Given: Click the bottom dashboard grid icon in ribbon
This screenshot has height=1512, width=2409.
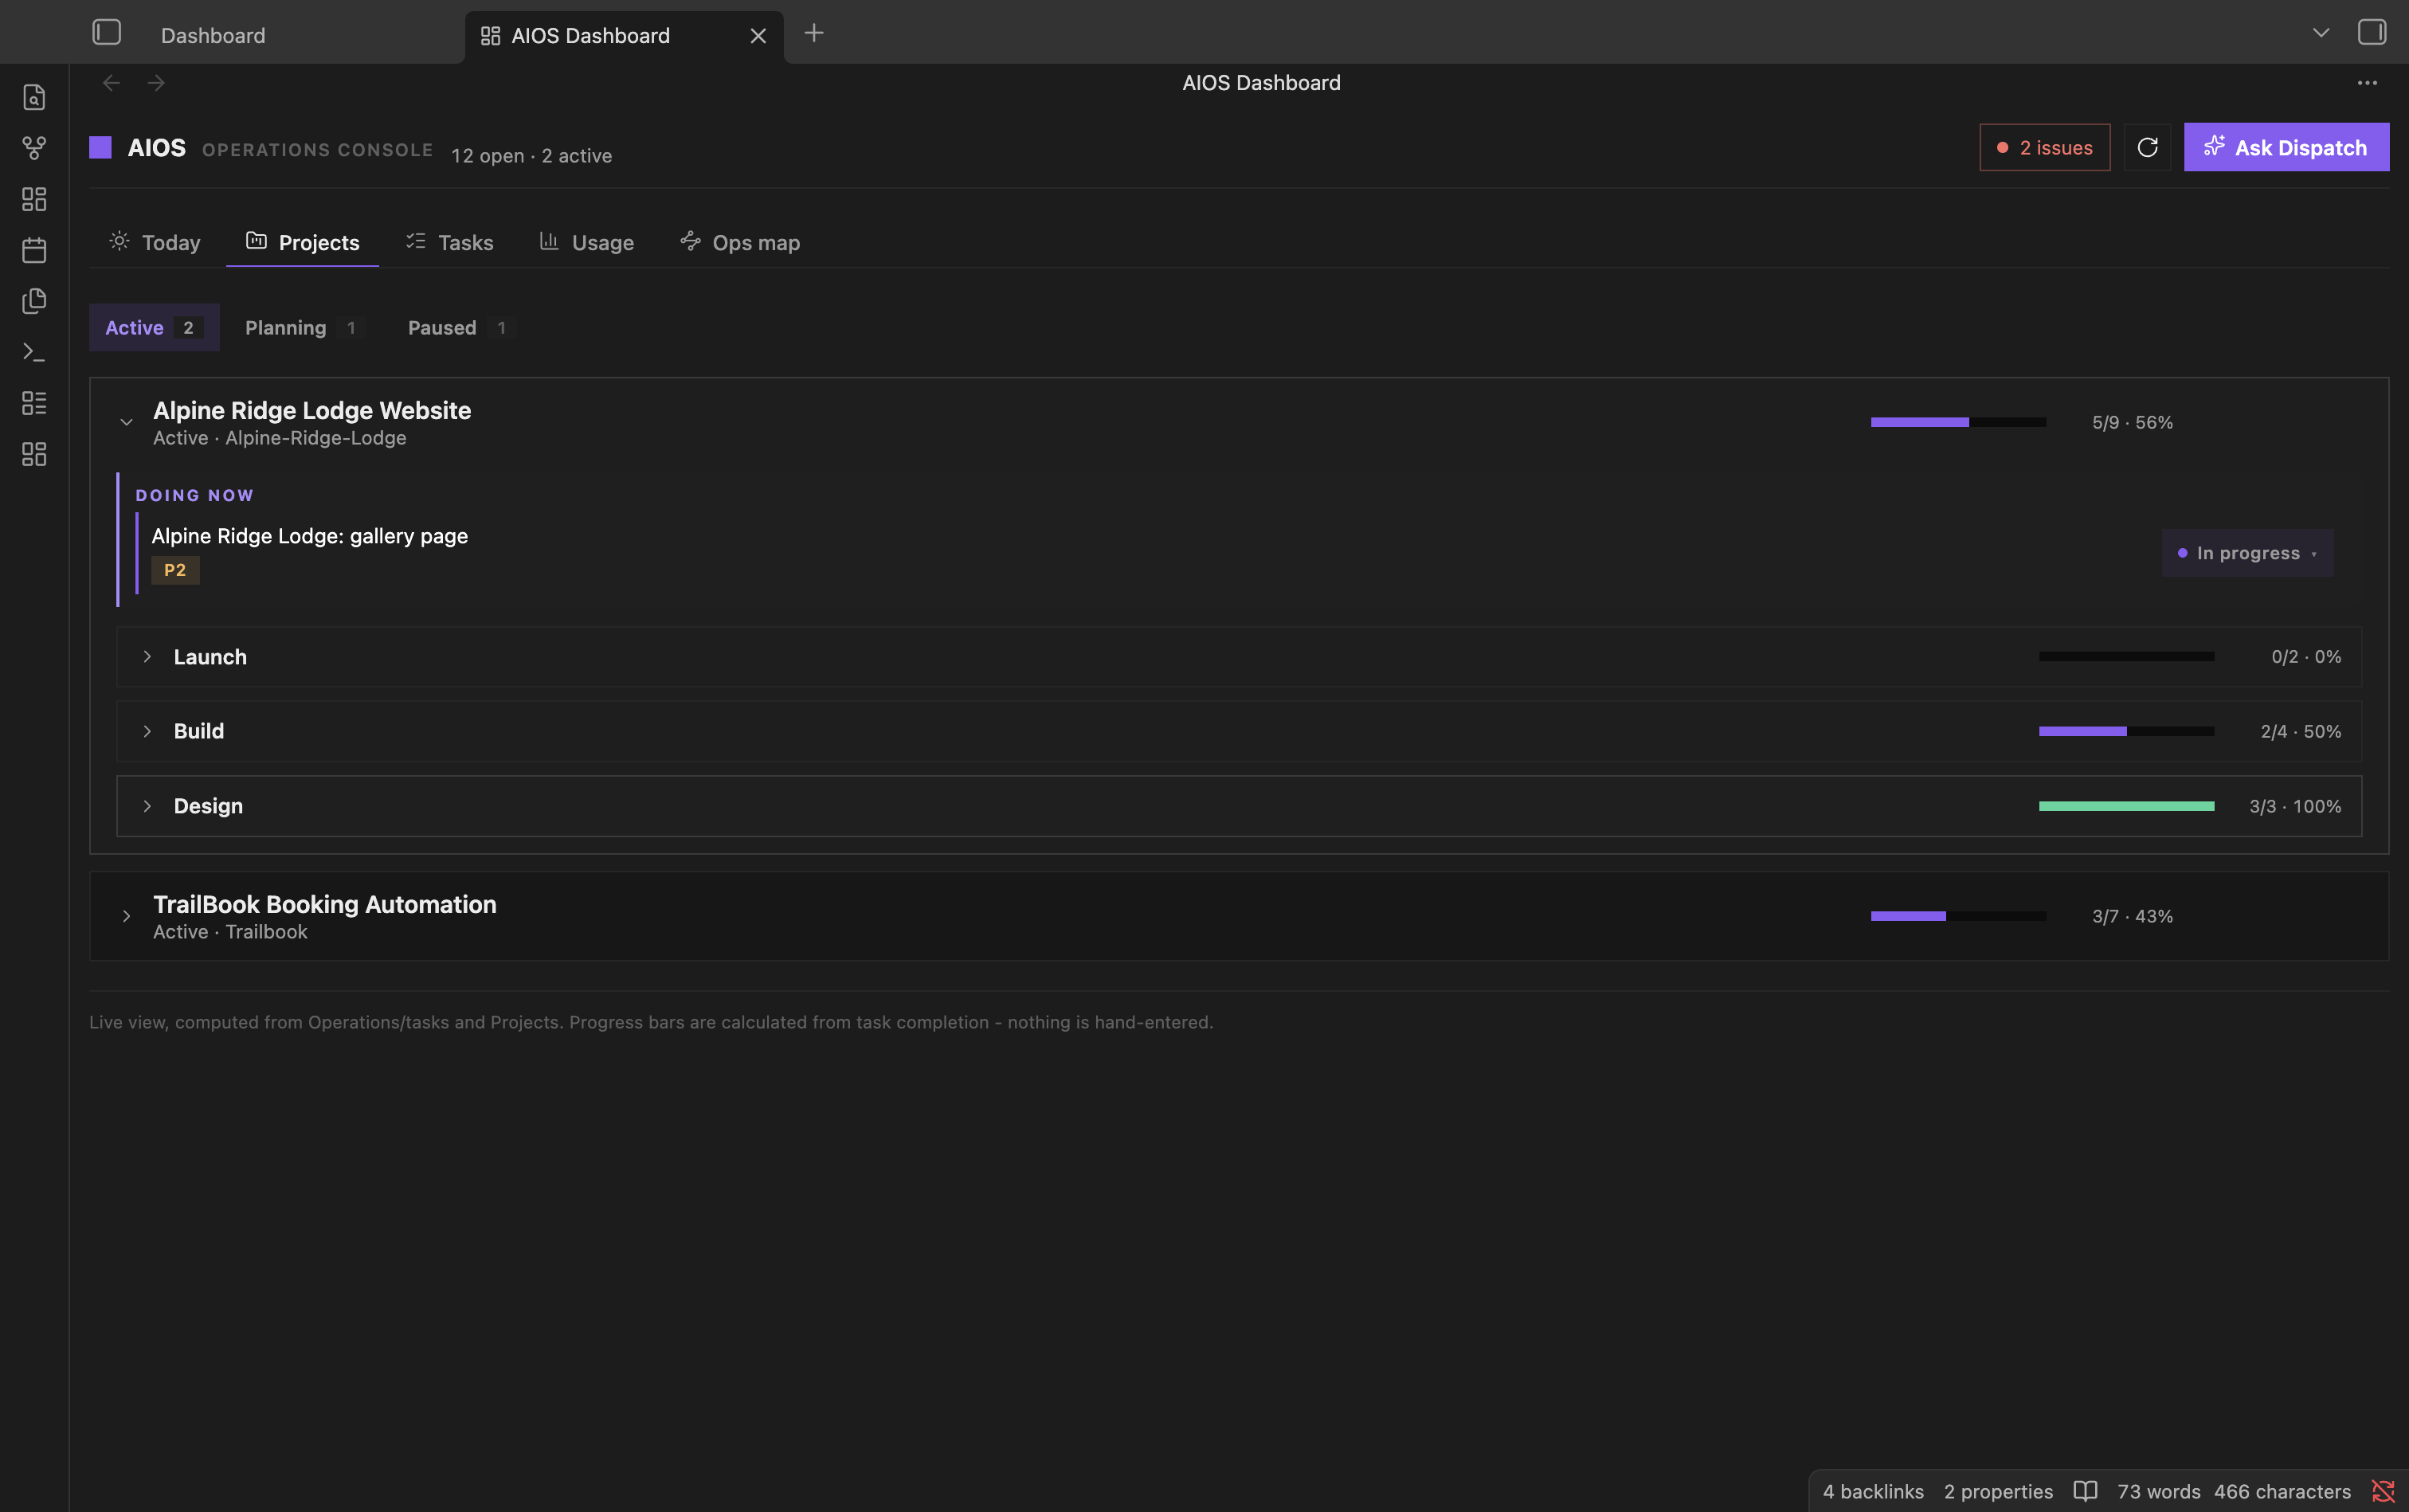Looking at the screenshot, I should pos(34,454).
